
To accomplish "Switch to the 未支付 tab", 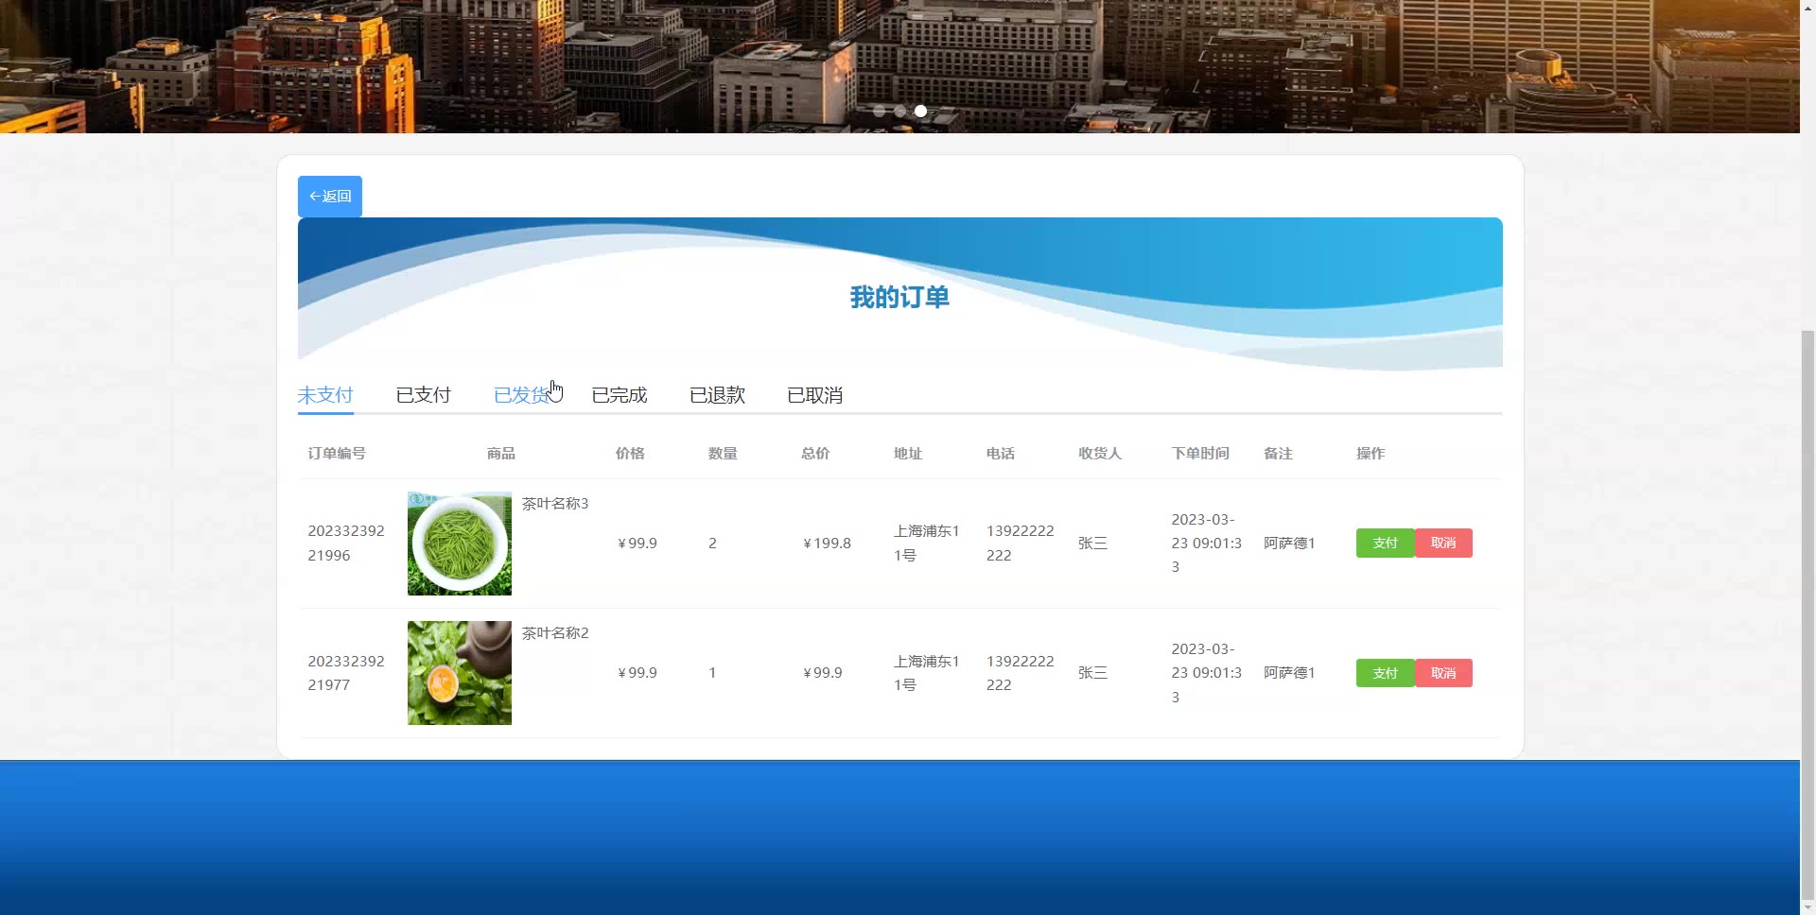I will pos(325,395).
